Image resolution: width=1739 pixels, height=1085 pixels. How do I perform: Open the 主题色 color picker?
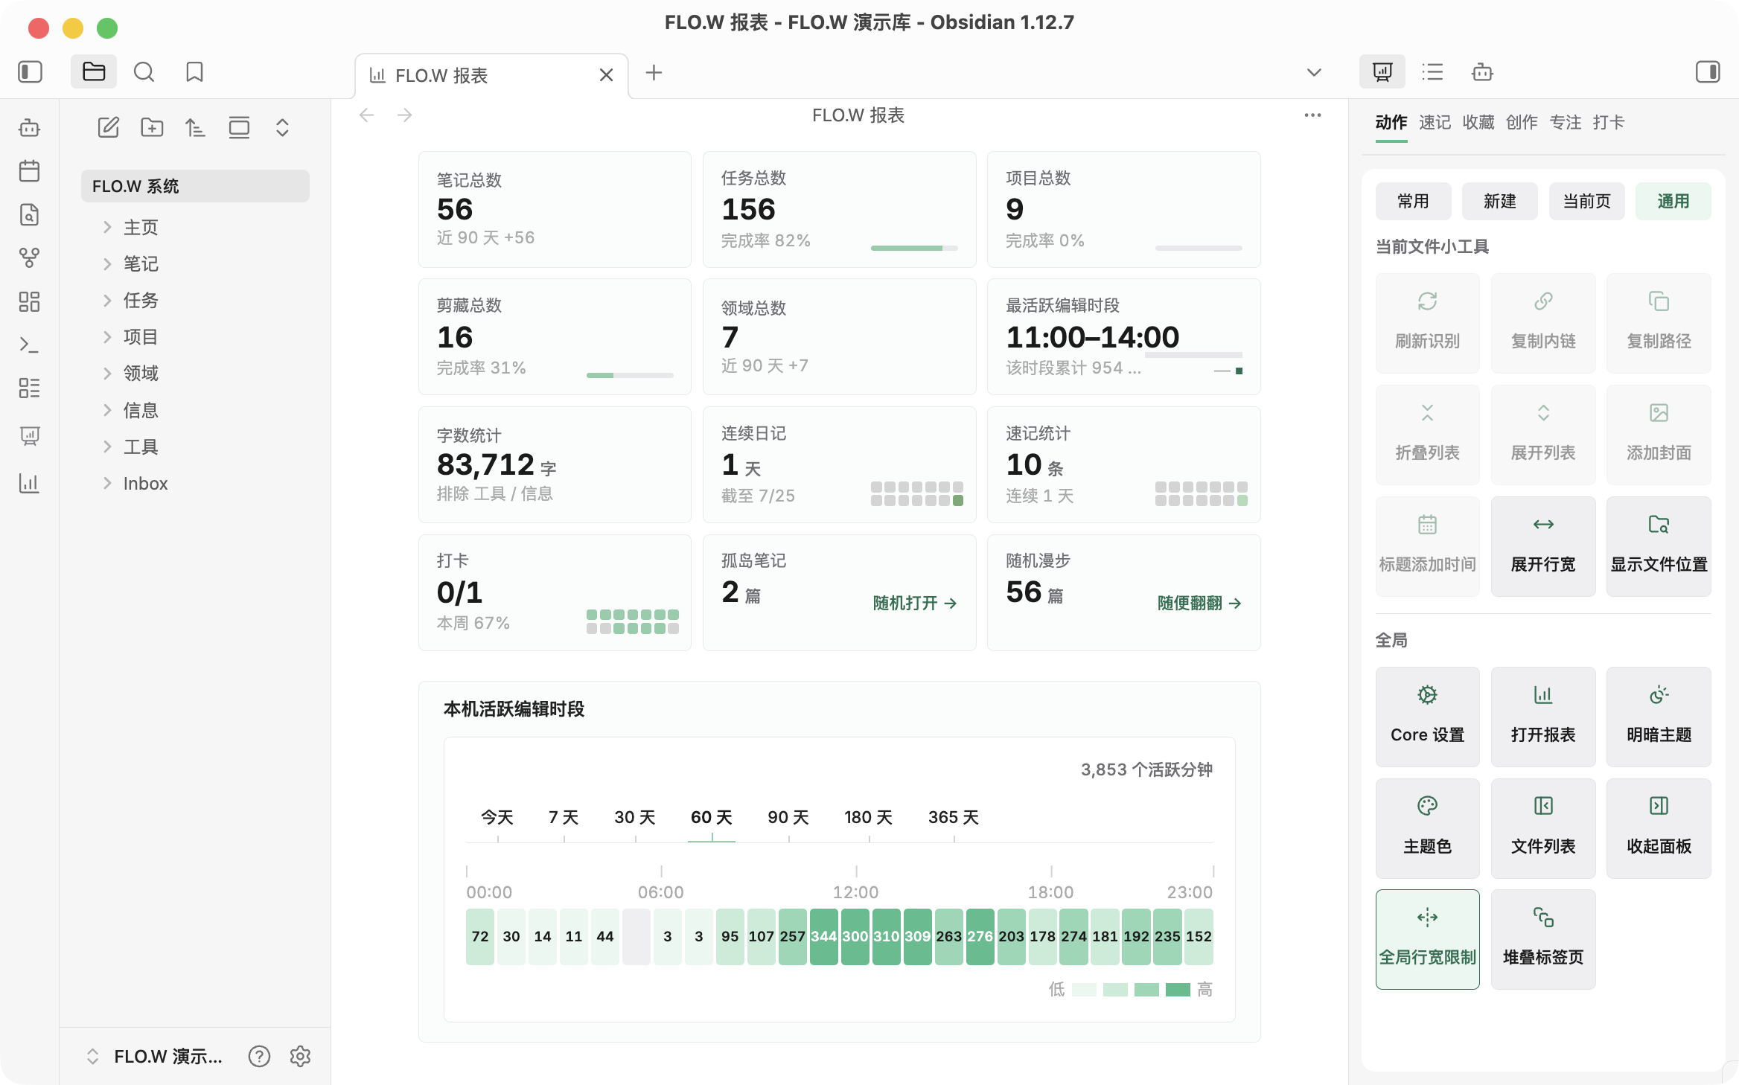point(1428,828)
